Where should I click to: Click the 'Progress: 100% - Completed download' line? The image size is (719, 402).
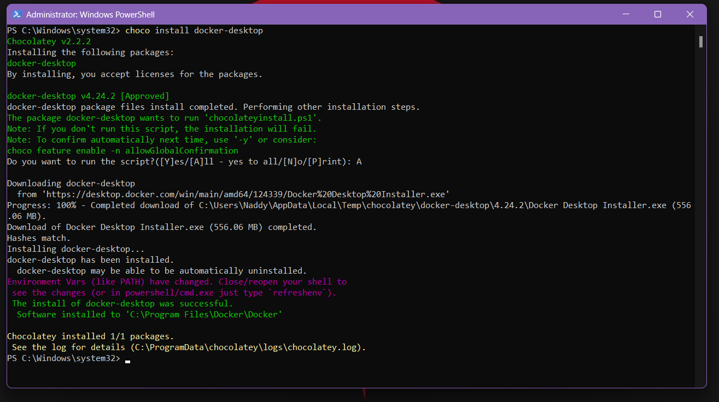(349, 211)
